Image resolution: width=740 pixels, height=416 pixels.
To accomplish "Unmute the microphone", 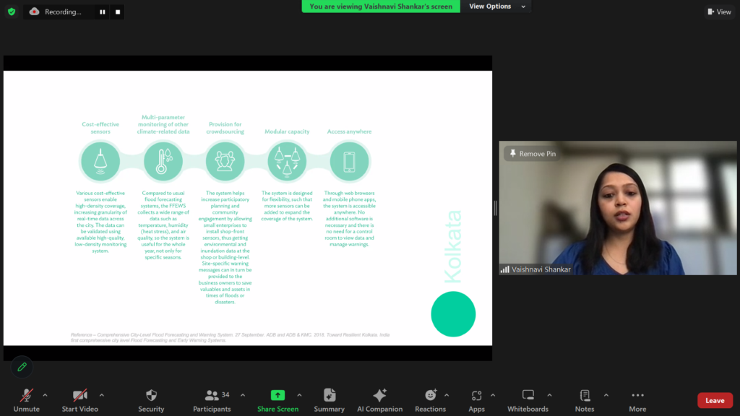I will (27, 396).
